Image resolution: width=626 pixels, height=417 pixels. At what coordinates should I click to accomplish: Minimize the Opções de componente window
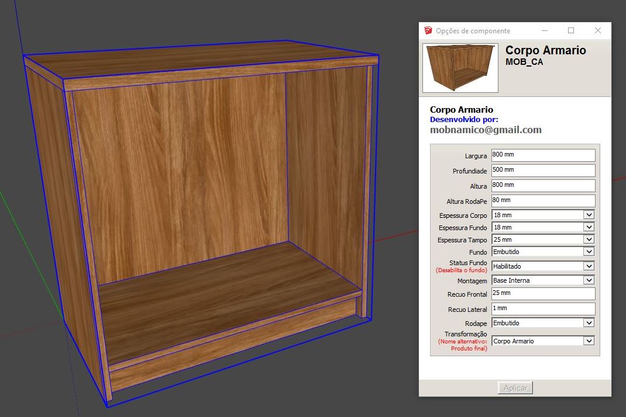pos(544,31)
